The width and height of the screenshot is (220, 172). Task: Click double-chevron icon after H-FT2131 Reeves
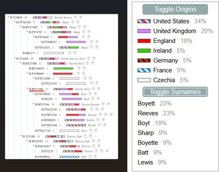click(x=107, y=151)
